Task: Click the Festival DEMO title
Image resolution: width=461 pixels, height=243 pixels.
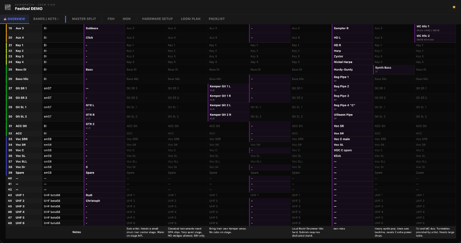Action: (29, 9)
